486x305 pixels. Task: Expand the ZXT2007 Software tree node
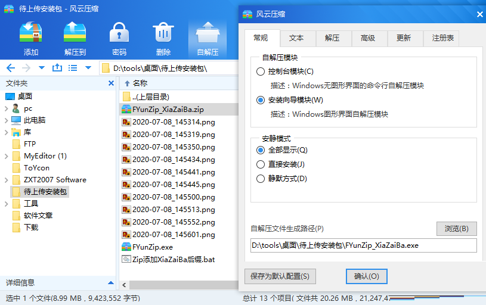point(6,180)
